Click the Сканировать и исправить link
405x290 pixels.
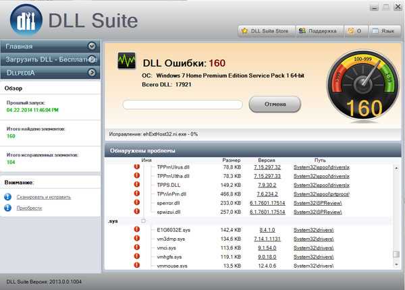(x=44, y=197)
